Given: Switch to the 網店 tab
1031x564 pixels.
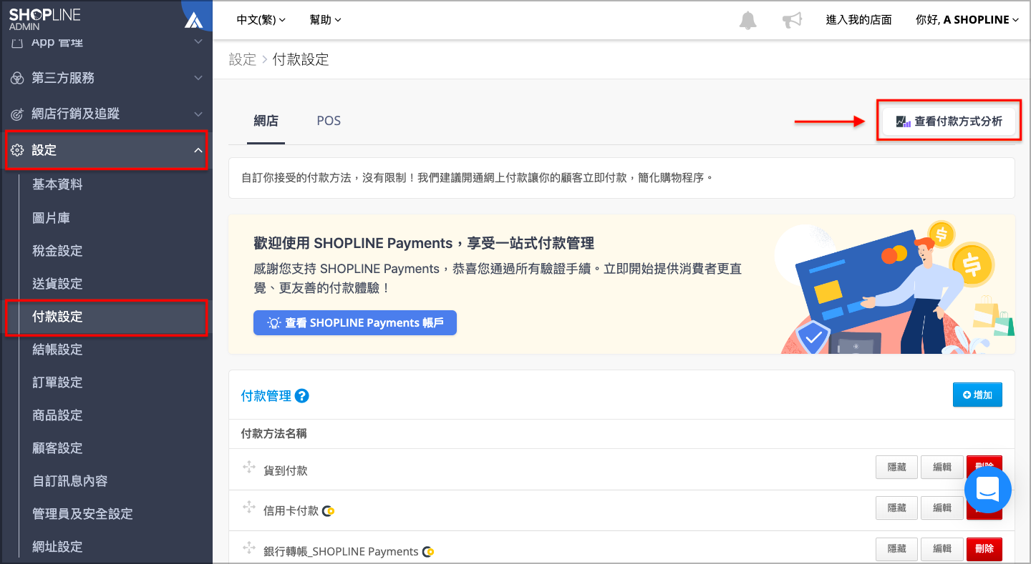Looking at the screenshot, I should (266, 121).
